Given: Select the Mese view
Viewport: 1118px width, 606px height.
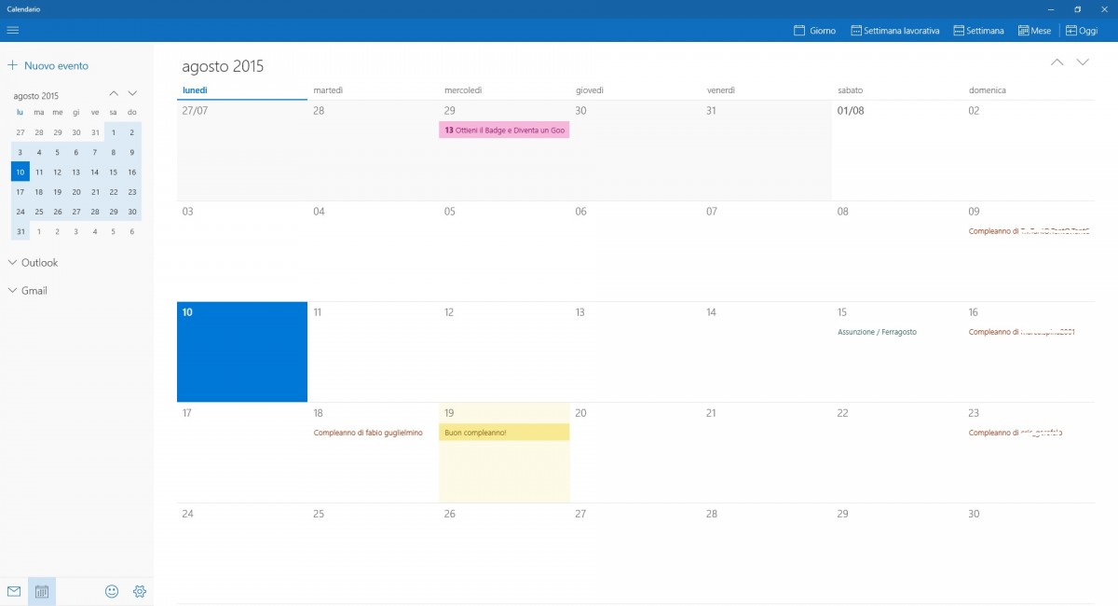Looking at the screenshot, I should tap(1034, 31).
